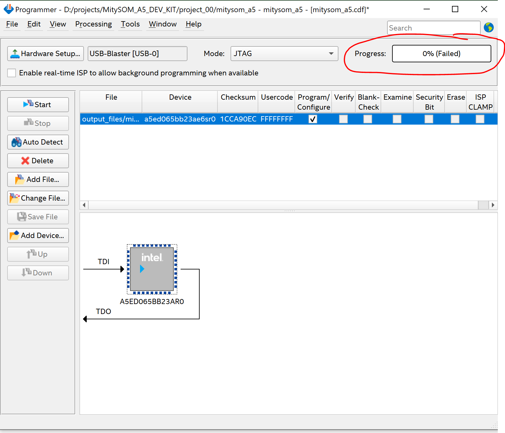This screenshot has width=505, height=433.
Task: Click the TDI label in chain diagram
Action: click(x=104, y=262)
